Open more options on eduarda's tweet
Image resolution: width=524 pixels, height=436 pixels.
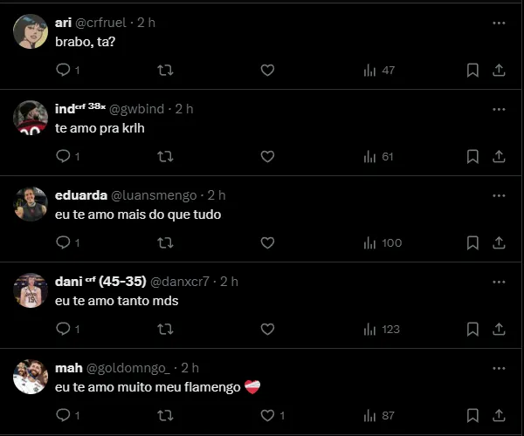[499, 196]
